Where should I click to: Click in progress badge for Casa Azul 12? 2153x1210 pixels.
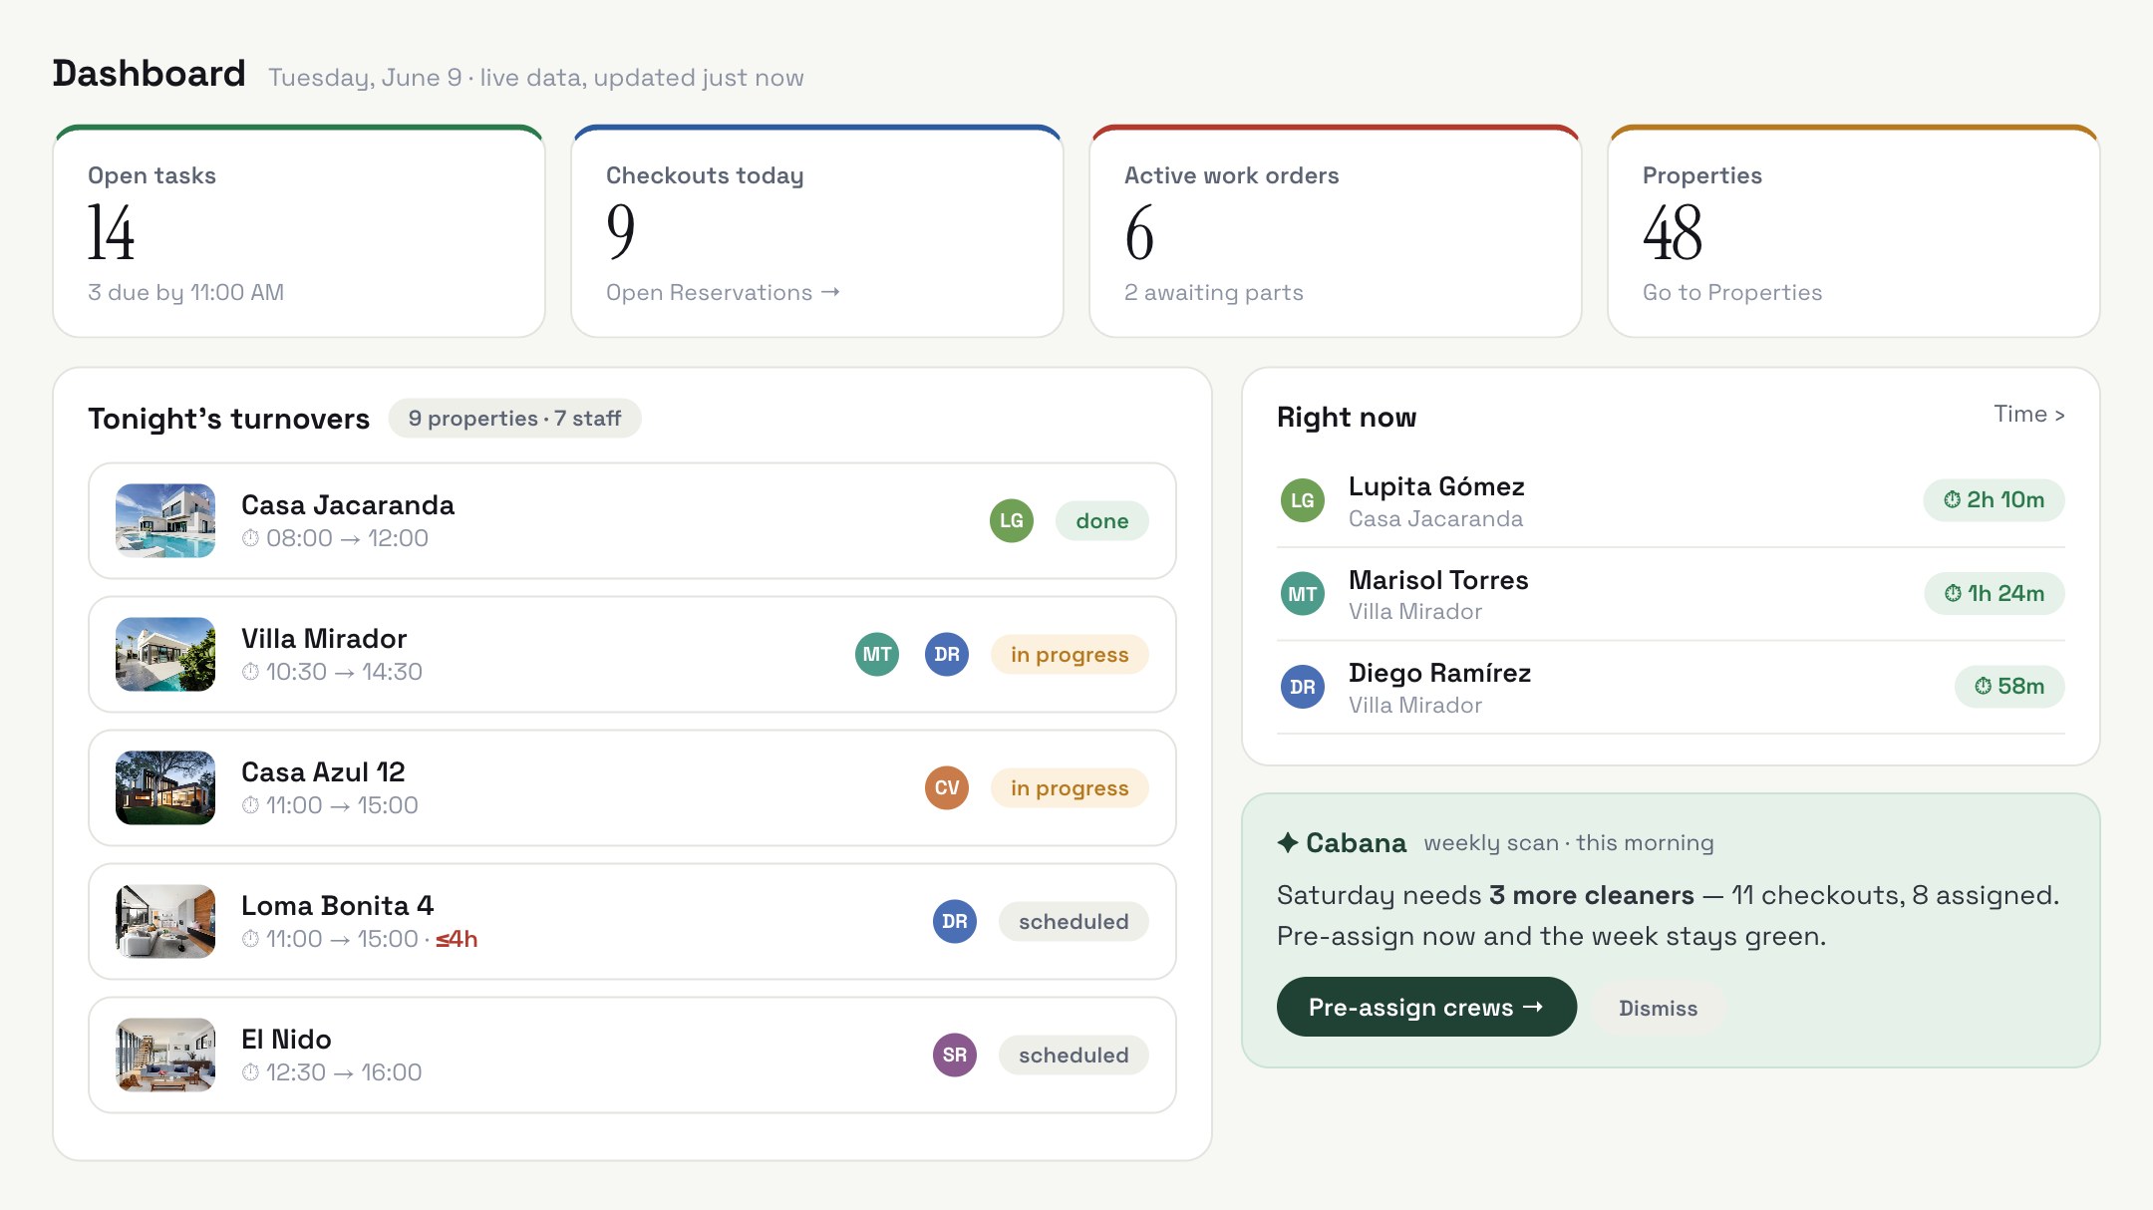click(1070, 787)
